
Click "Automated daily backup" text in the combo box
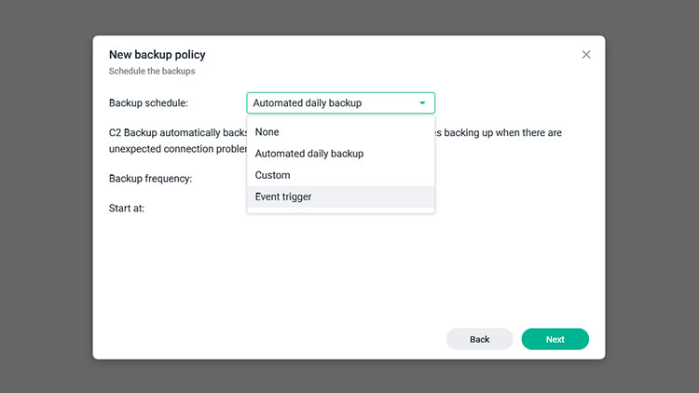click(x=308, y=103)
